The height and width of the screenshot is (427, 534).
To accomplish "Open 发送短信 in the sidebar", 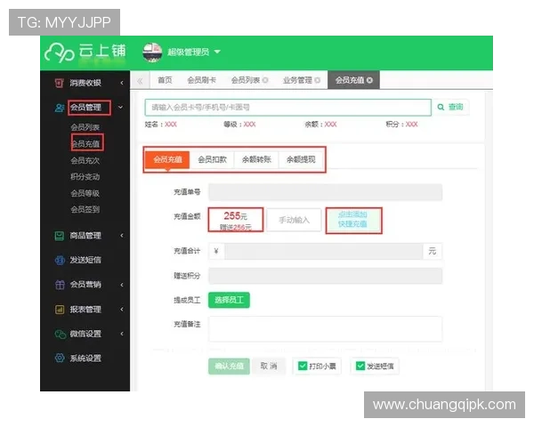I will point(85,260).
